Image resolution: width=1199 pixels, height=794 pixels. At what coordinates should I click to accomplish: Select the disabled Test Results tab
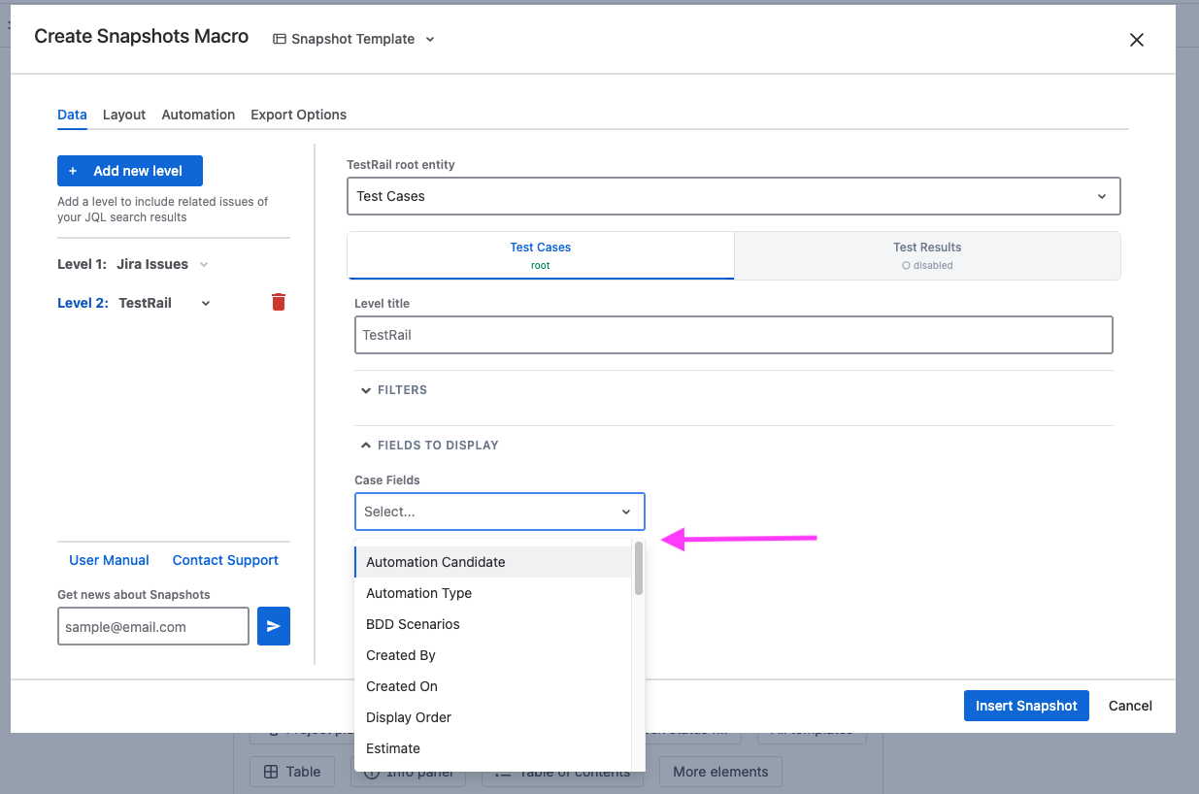pyautogui.click(x=927, y=255)
